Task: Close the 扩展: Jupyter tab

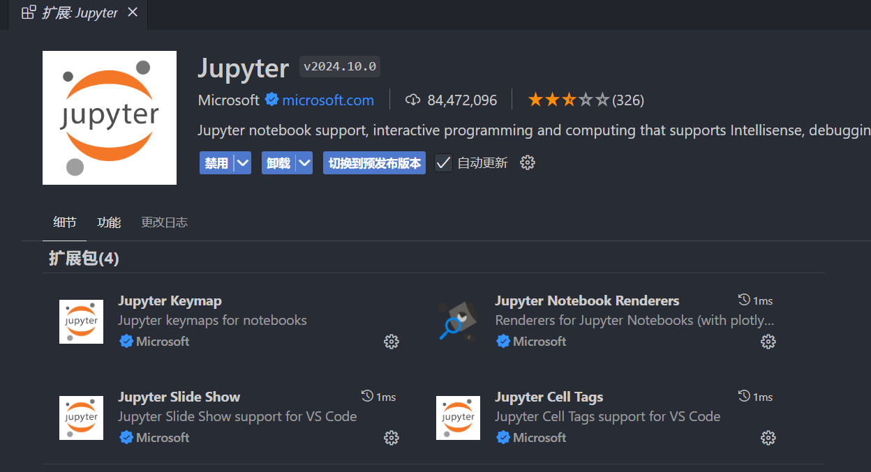Action: (x=133, y=13)
